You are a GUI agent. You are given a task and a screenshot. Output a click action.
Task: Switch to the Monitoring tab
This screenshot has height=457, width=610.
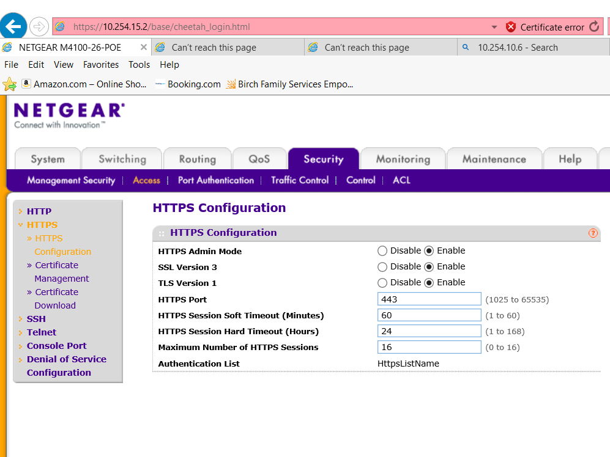click(403, 159)
